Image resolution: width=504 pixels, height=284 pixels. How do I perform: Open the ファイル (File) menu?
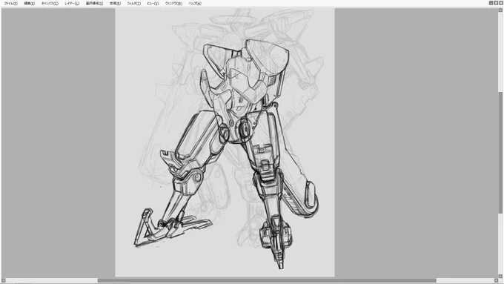click(x=10, y=4)
